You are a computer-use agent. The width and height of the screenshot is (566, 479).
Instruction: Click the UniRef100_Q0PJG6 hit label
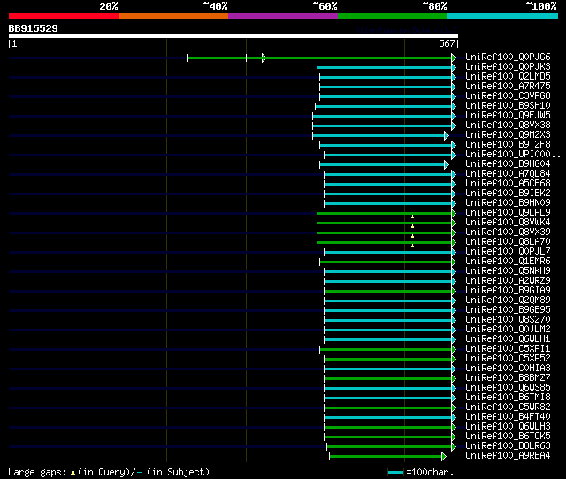pyautogui.click(x=508, y=57)
